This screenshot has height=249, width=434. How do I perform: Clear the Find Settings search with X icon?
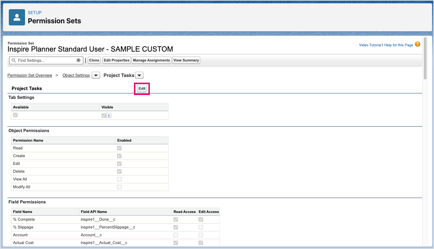pyautogui.click(x=78, y=60)
